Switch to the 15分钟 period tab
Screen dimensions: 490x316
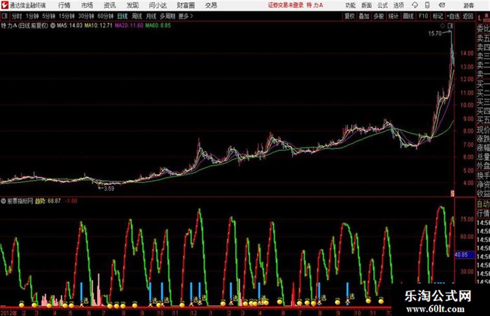(x=67, y=16)
